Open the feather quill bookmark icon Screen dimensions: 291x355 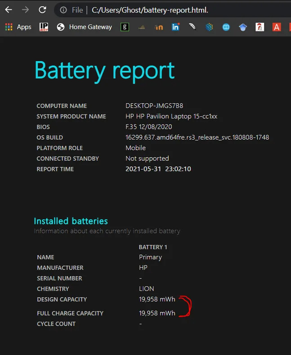193,27
